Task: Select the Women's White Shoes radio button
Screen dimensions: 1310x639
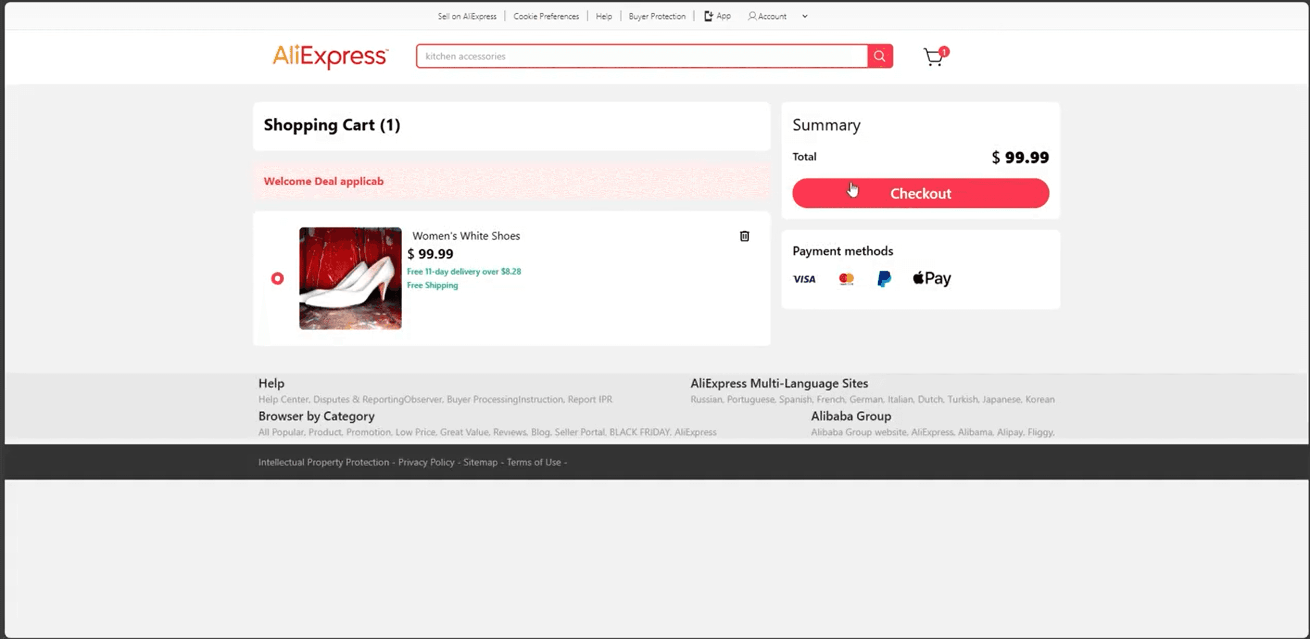Action: point(277,279)
